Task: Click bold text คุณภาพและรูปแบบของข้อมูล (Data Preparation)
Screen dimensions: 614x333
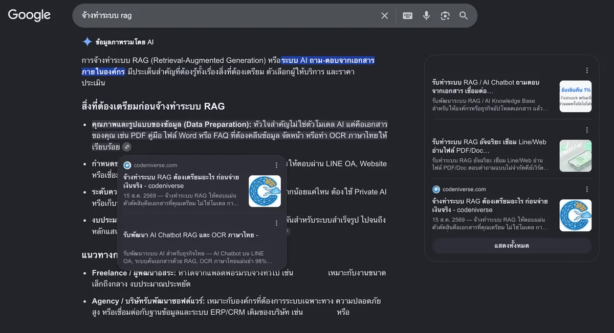Action: click(x=171, y=124)
